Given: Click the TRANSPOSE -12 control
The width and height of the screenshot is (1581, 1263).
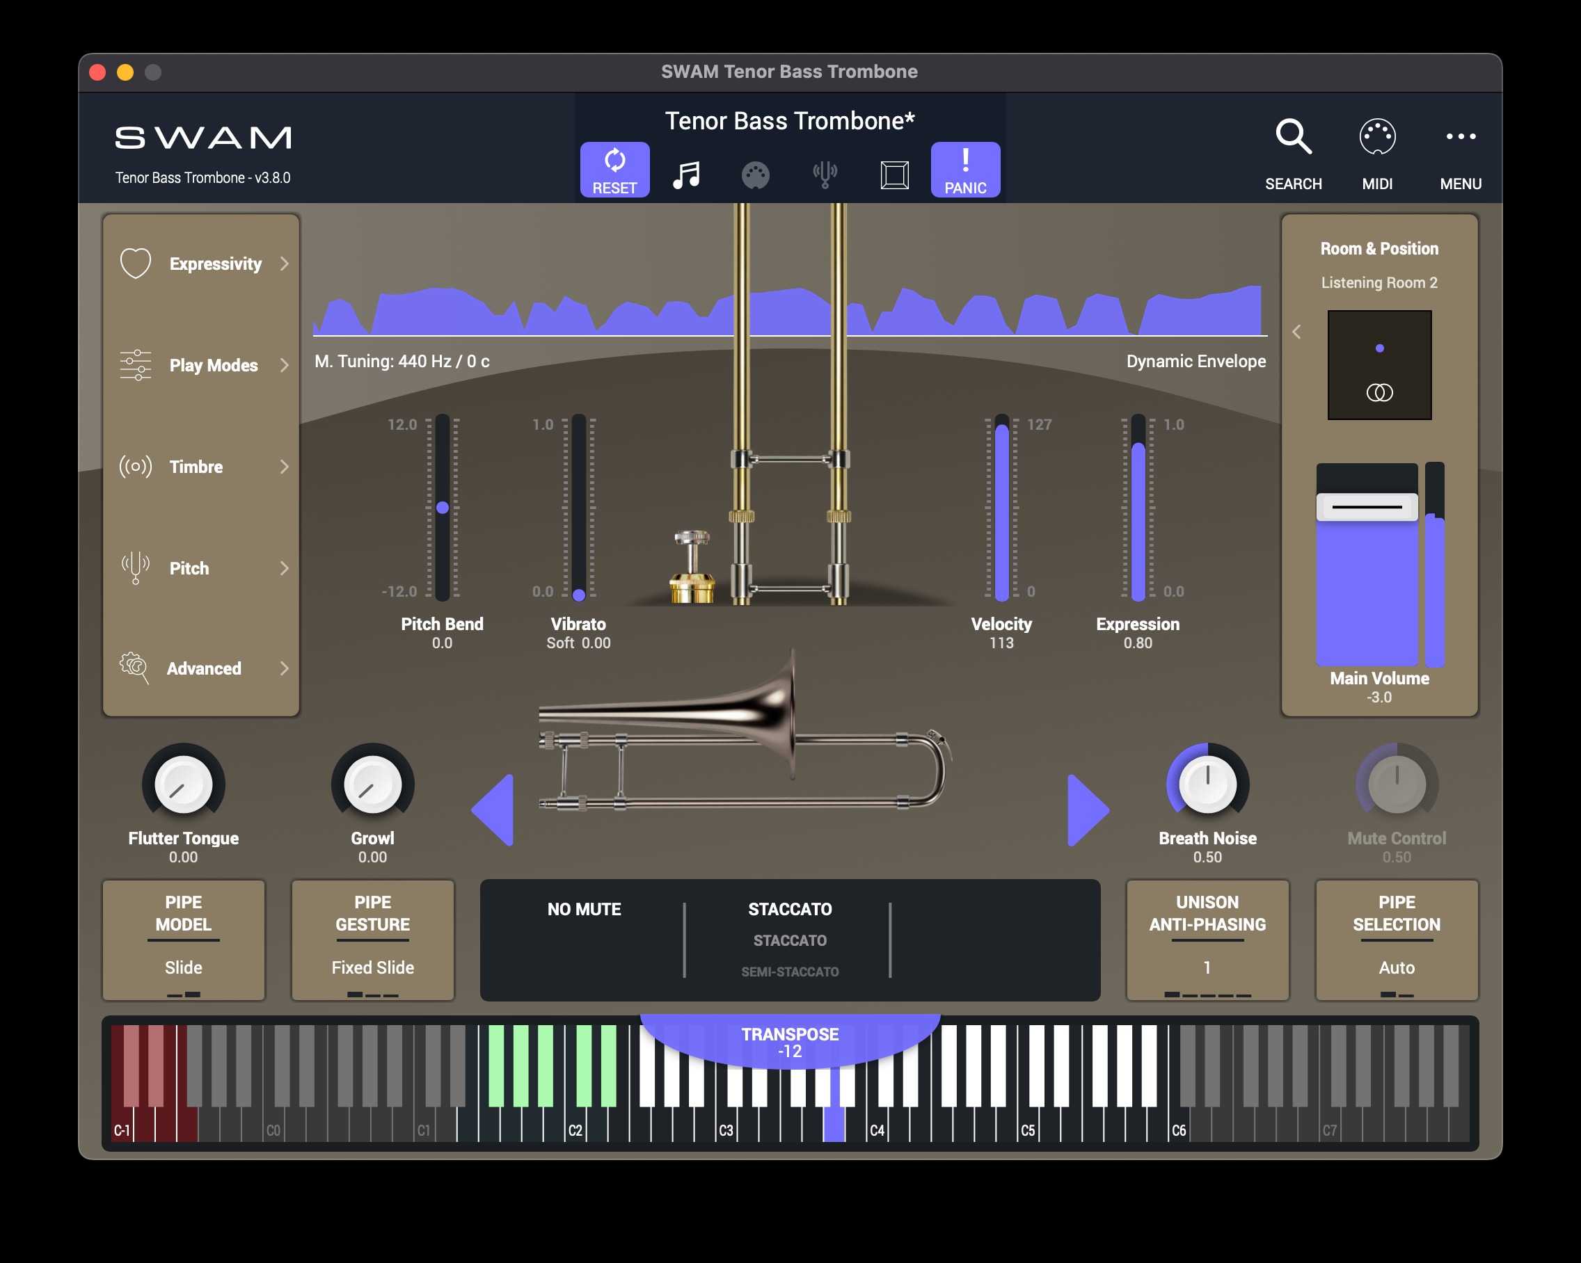Looking at the screenshot, I should [790, 1041].
